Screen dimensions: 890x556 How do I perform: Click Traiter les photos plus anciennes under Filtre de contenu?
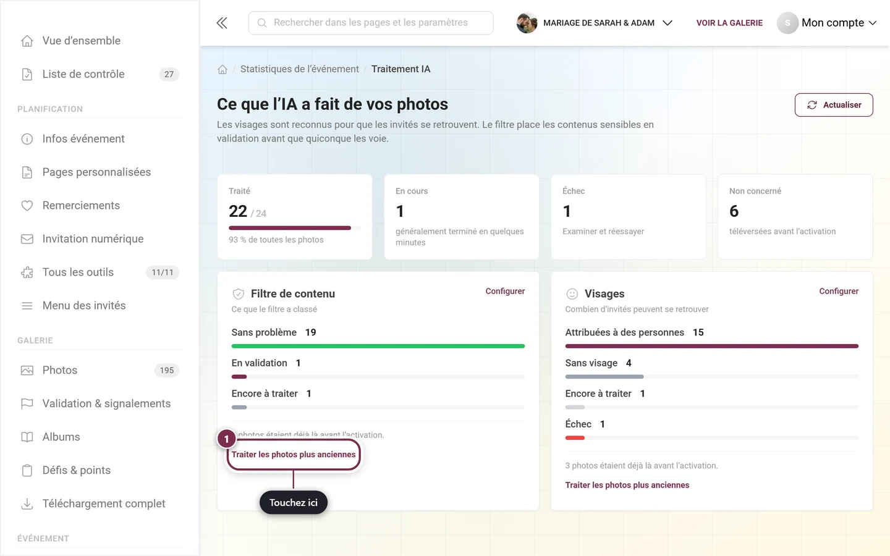point(294,455)
